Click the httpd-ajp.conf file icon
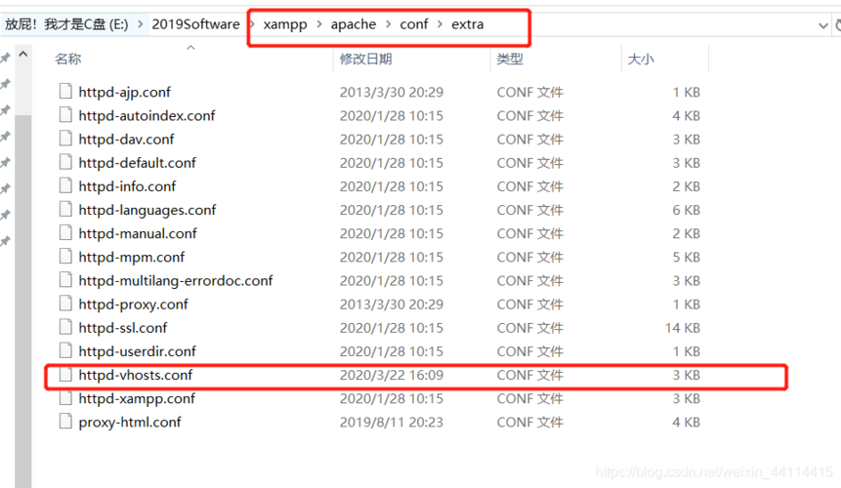Screen dimensions: 841x488 click(x=65, y=92)
